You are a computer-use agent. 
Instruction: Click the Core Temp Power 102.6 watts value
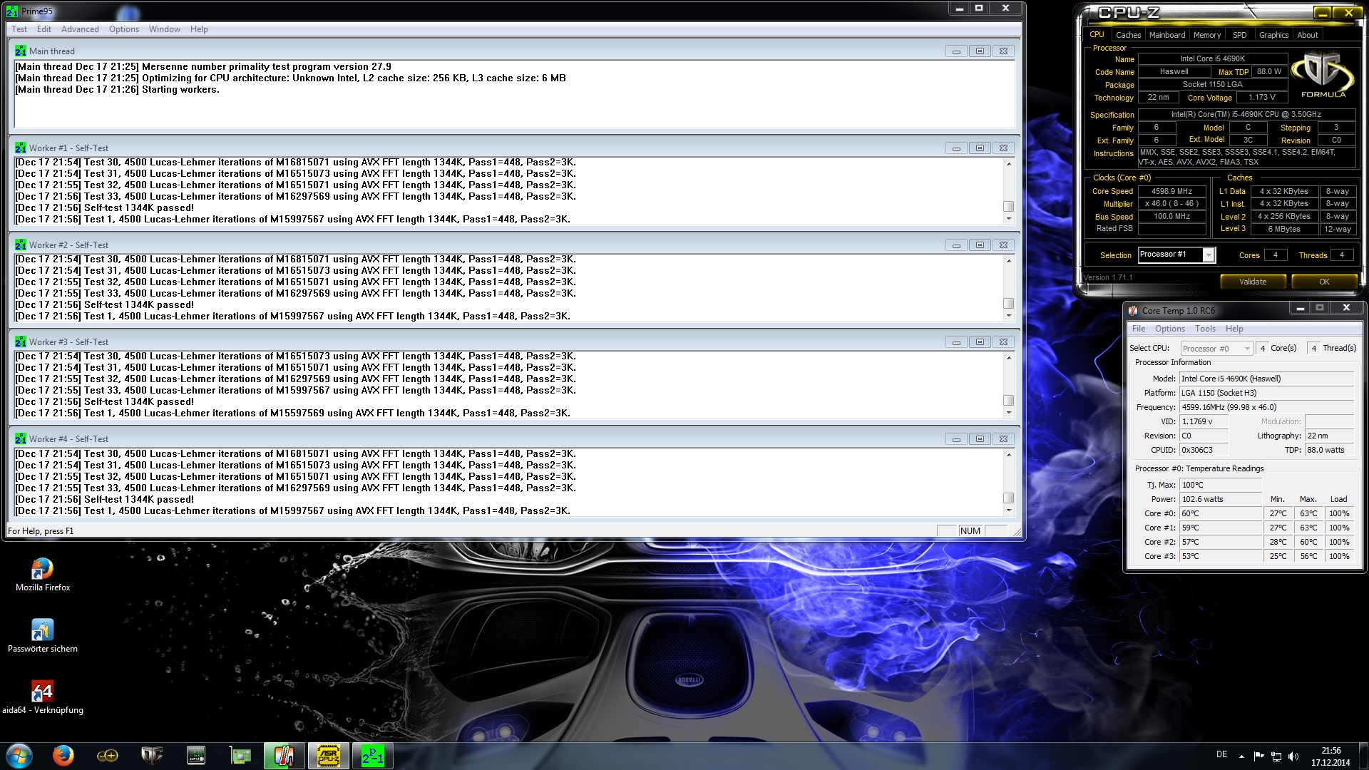click(1221, 499)
